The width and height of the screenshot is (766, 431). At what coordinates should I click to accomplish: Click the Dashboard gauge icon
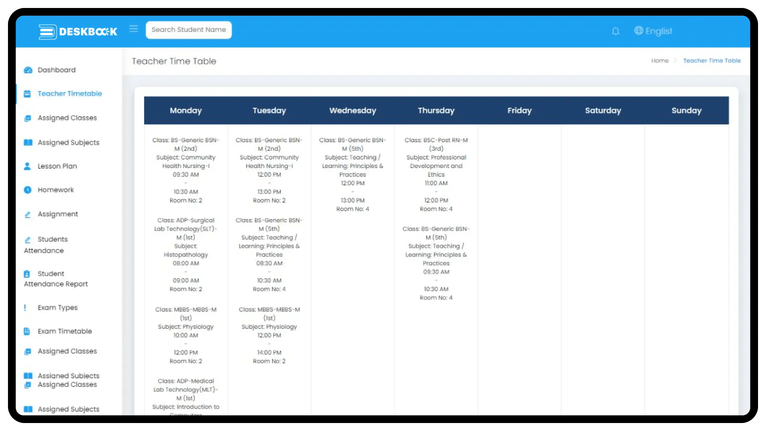[x=28, y=70]
